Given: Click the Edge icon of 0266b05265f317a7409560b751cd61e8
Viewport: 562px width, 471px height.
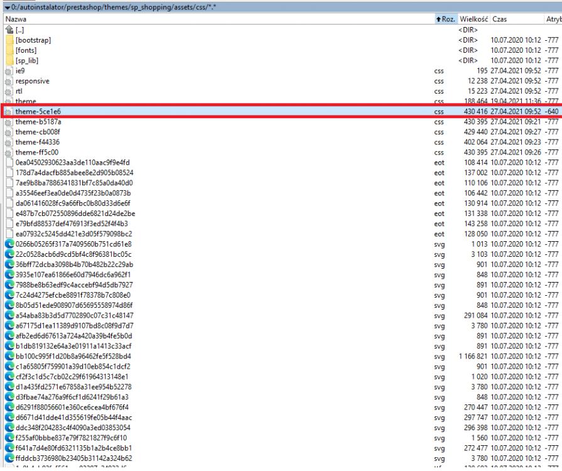Looking at the screenshot, I should (x=9, y=244).
